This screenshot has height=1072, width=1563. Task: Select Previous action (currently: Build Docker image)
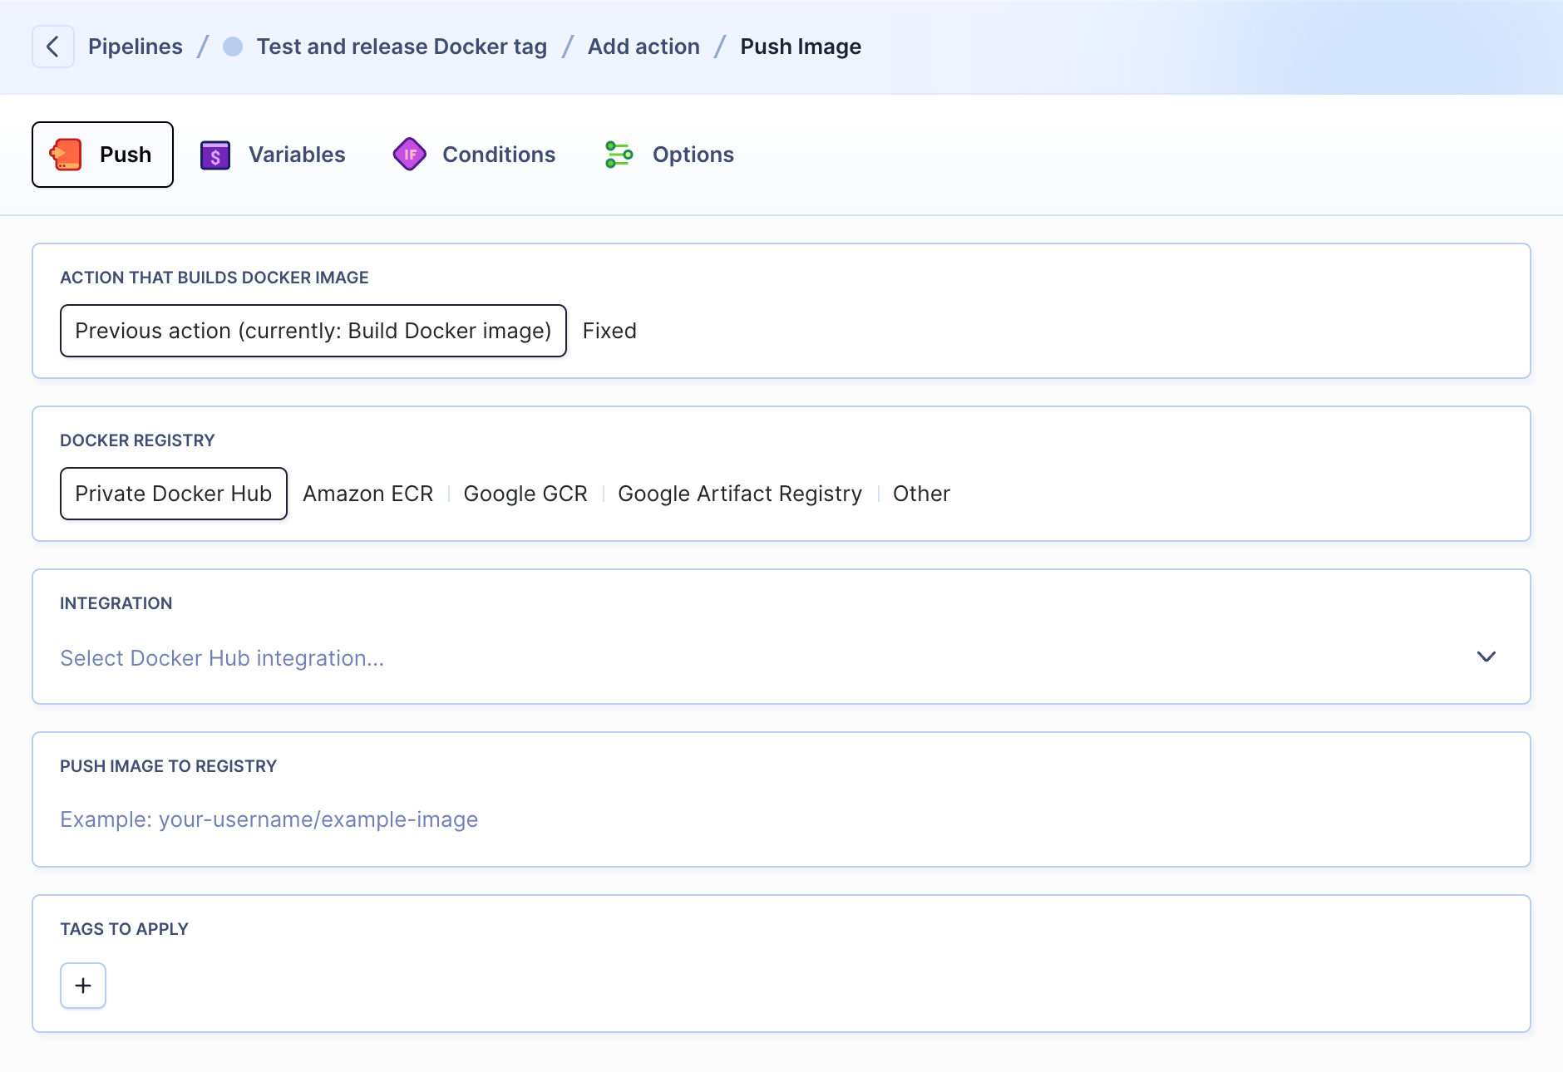click(313, 331)
